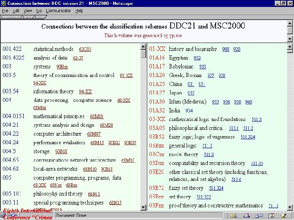Open the 90Bxx link next to systems
This screenshot has width=294, height=220.
tap(62, 67)
